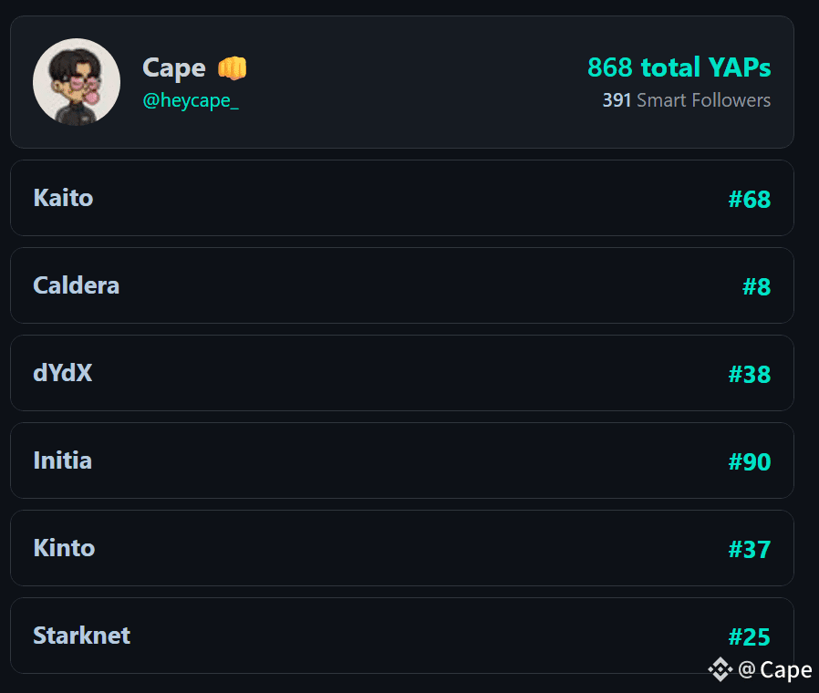The width and height of the screenshot is (819, 693).
Task: Open the @heycape_ profile handle
Action: point(192,101)
